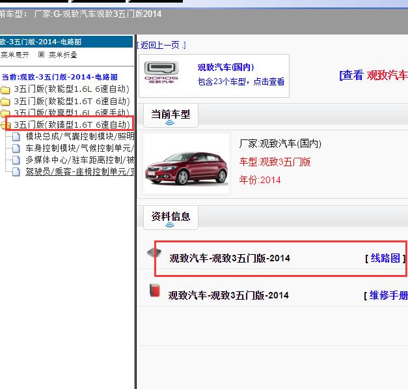Screen dimensions: 408x389
Task: Select tree item 3五门版(致臻型1.6T 6速自动)
Action: (x=72, y=124)
